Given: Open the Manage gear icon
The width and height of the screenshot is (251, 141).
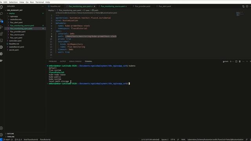Looking at the screenshot, I should tap(2, 135).
